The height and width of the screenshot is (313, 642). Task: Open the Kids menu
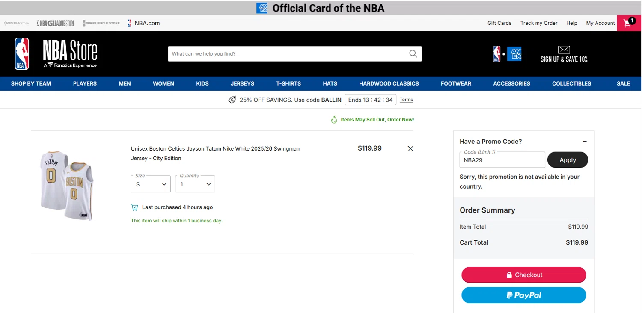click(202, 83)
